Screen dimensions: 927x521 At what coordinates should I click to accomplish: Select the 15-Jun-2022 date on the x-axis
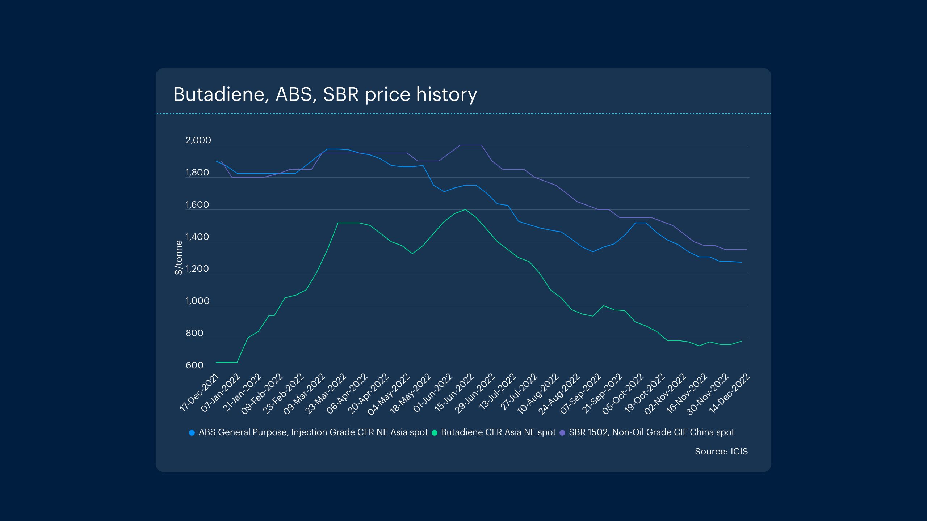454,393
